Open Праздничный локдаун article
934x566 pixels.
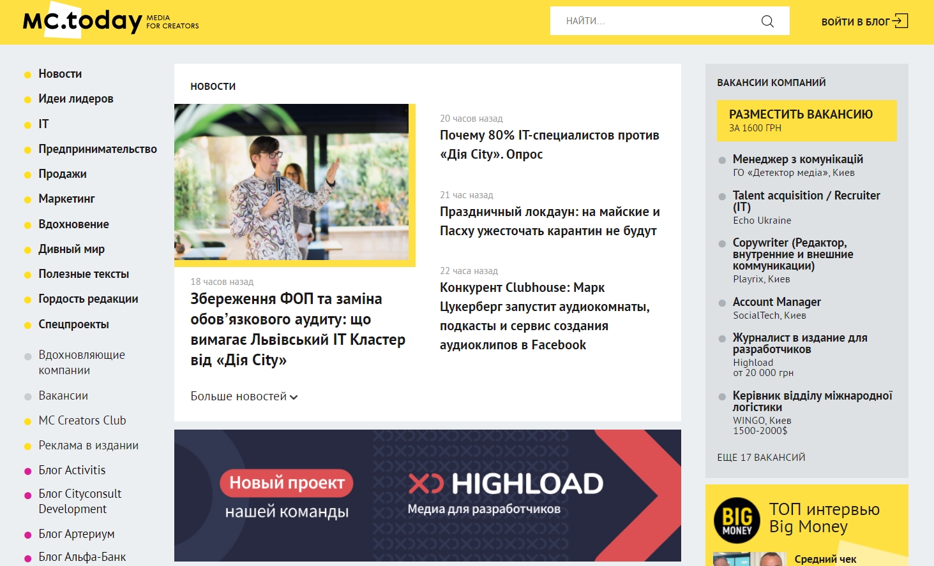(550, 221)
